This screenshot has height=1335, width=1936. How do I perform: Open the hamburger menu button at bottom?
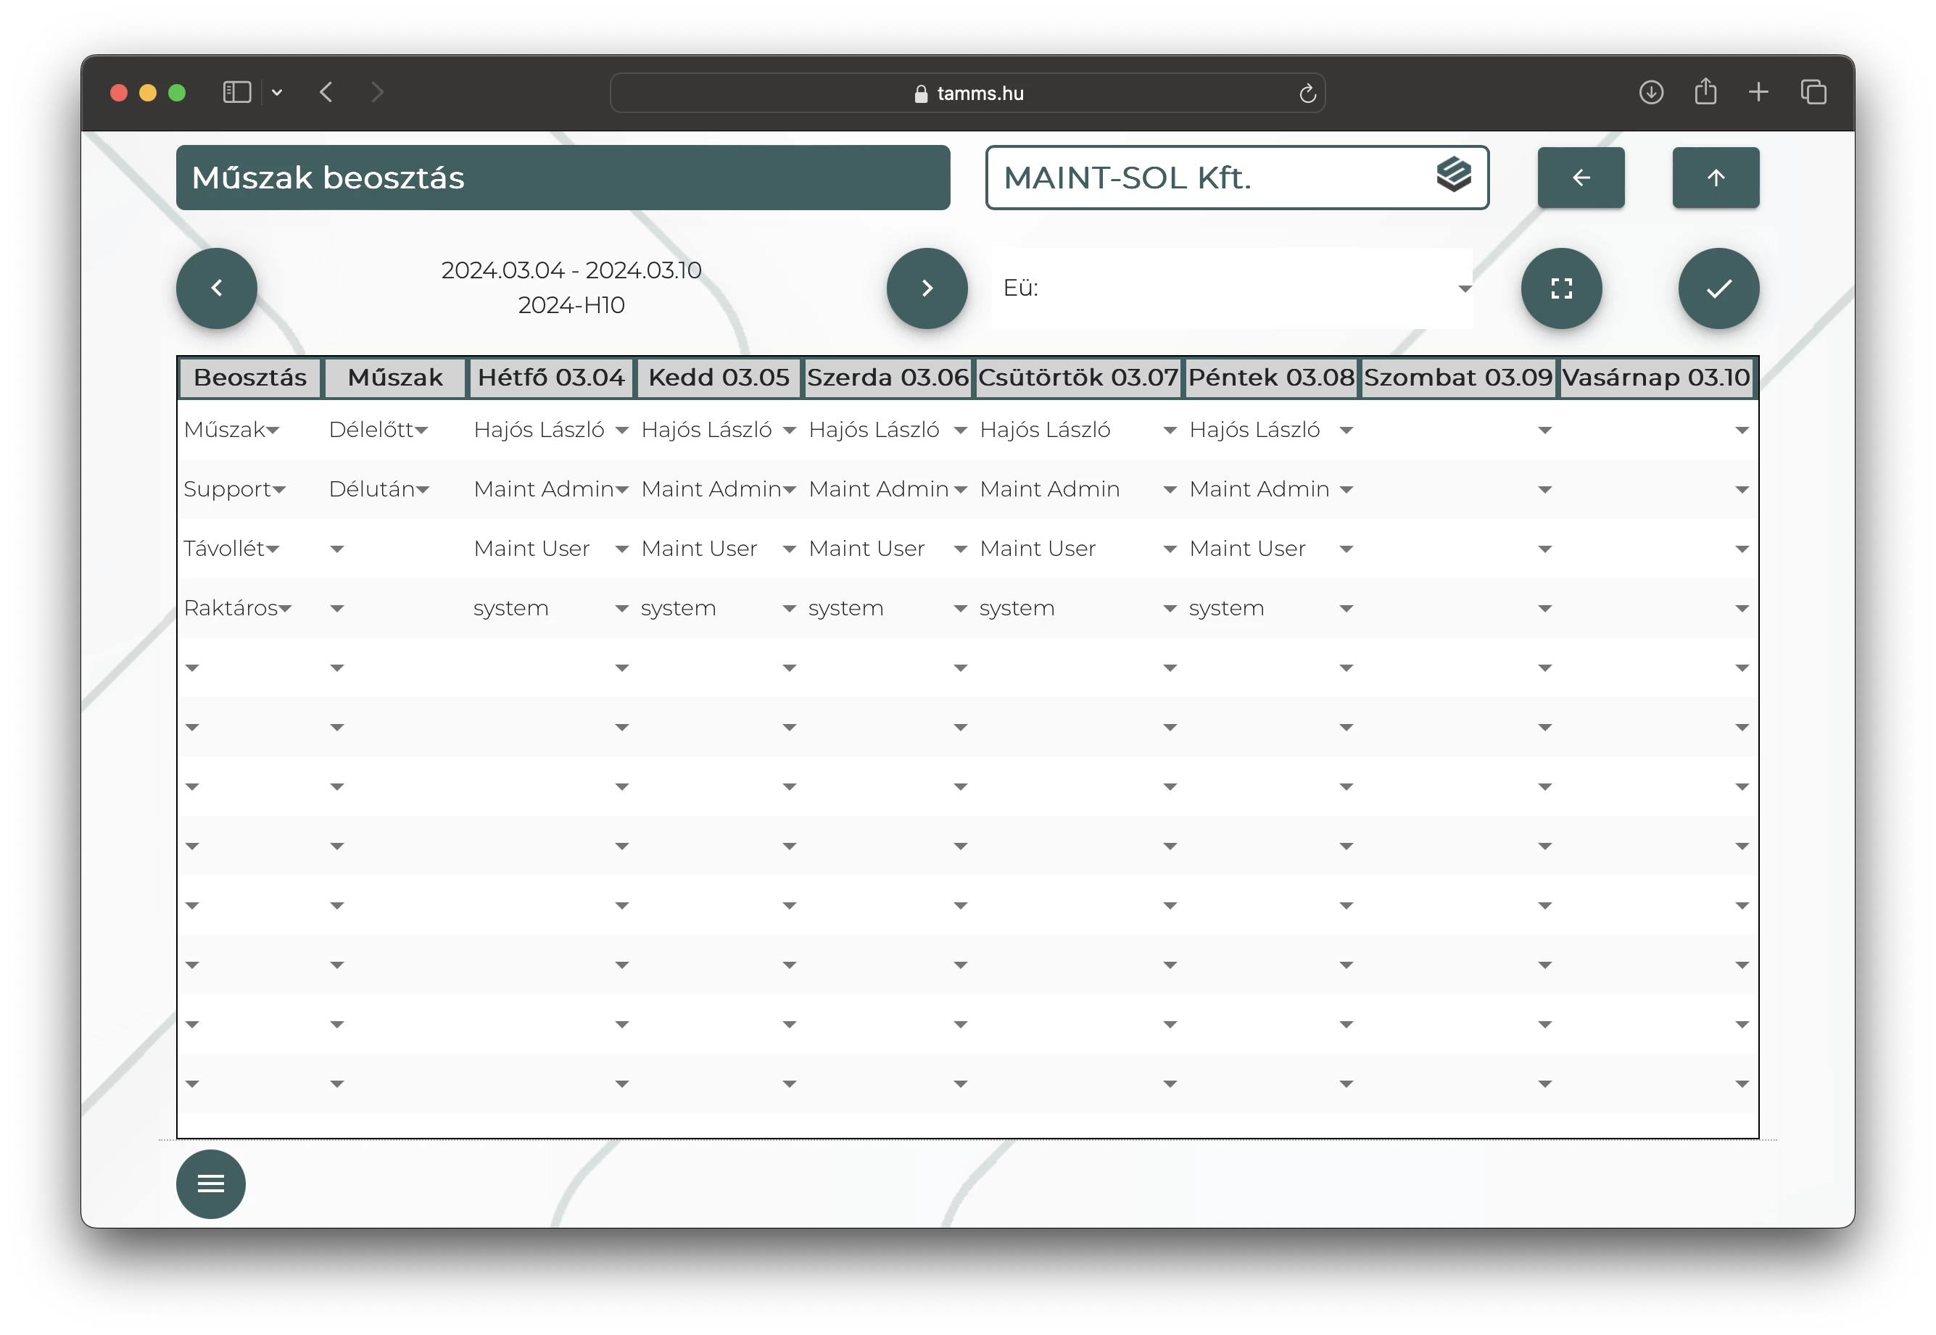pyautogui.click(x=210, y=1183)
